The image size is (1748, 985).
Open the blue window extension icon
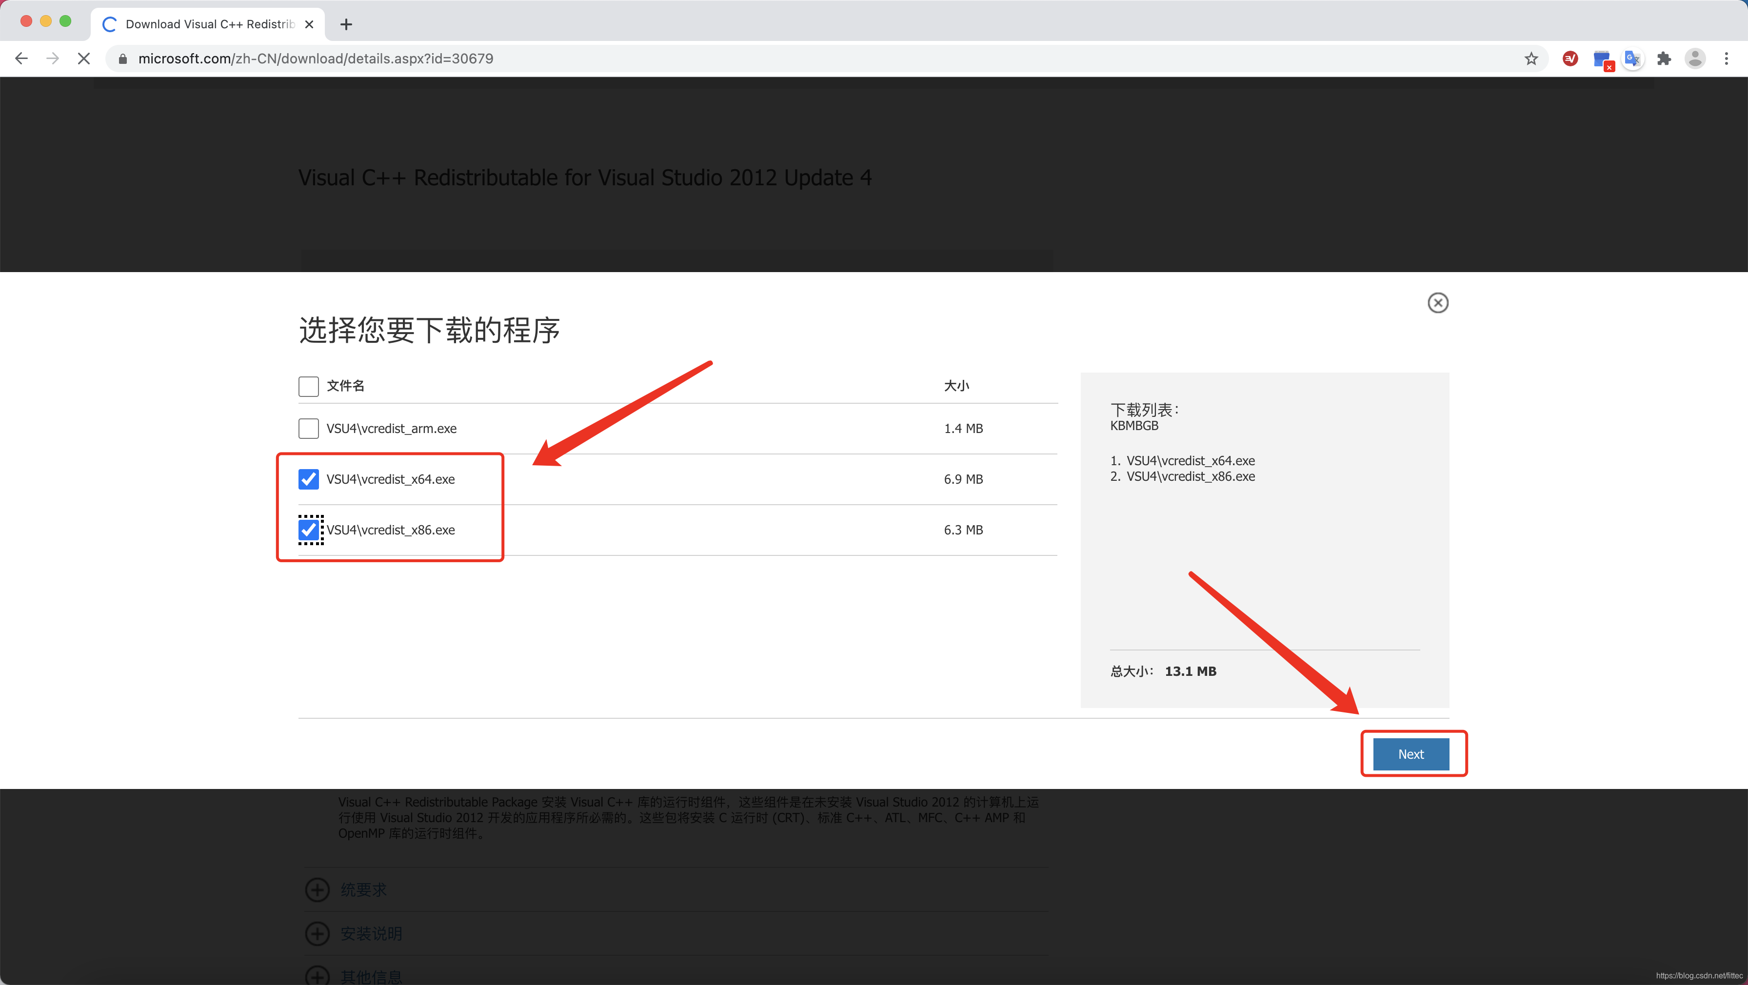(x=1602, y=59)
